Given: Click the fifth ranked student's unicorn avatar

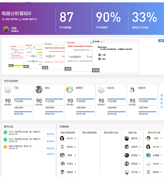Looking at the screenshot, I should (132, 89).
